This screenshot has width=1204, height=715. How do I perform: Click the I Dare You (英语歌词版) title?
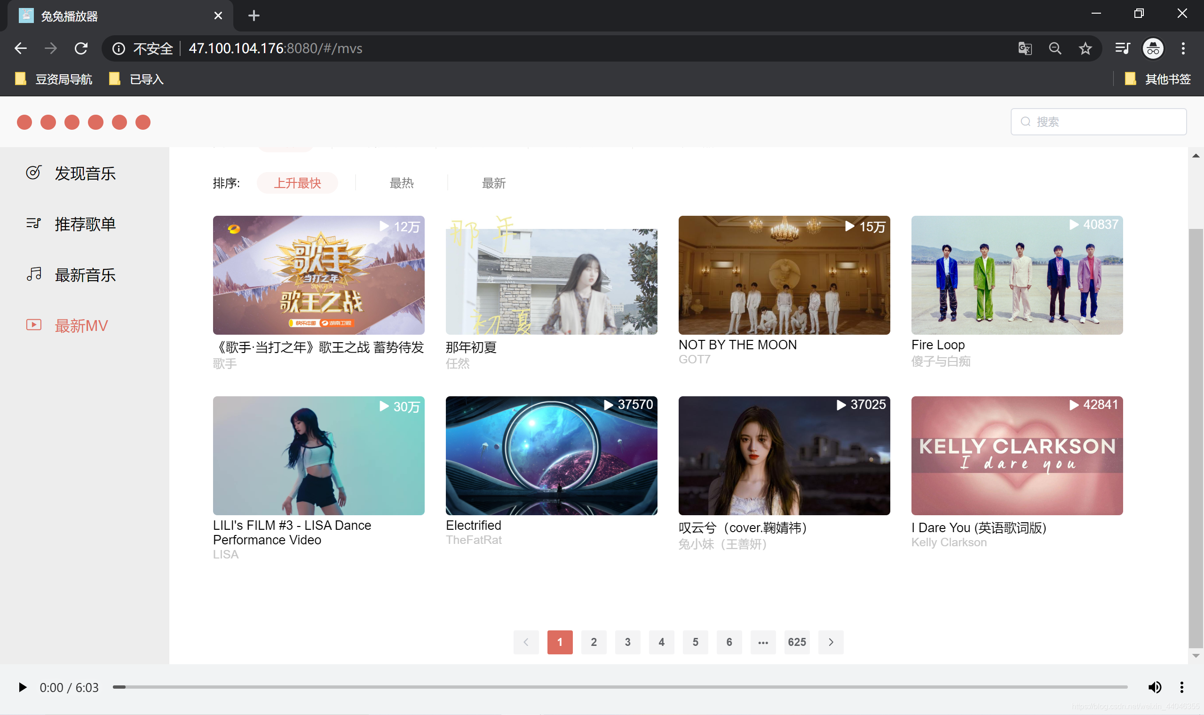pyautogui.click(x=979, y=527)
